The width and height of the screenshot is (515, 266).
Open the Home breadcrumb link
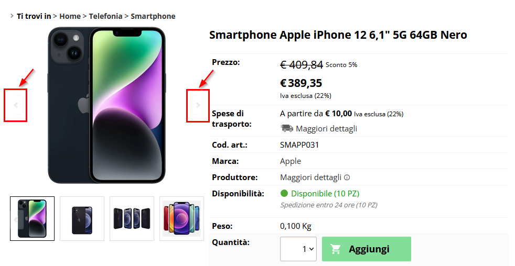70,16
